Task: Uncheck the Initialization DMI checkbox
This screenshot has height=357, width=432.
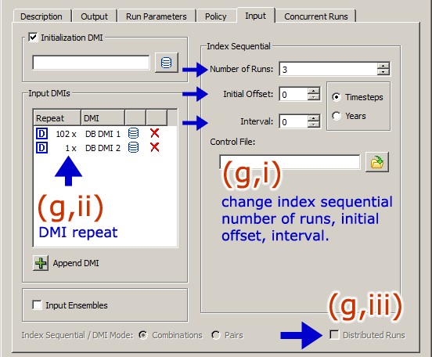Action: pos(33,38)
